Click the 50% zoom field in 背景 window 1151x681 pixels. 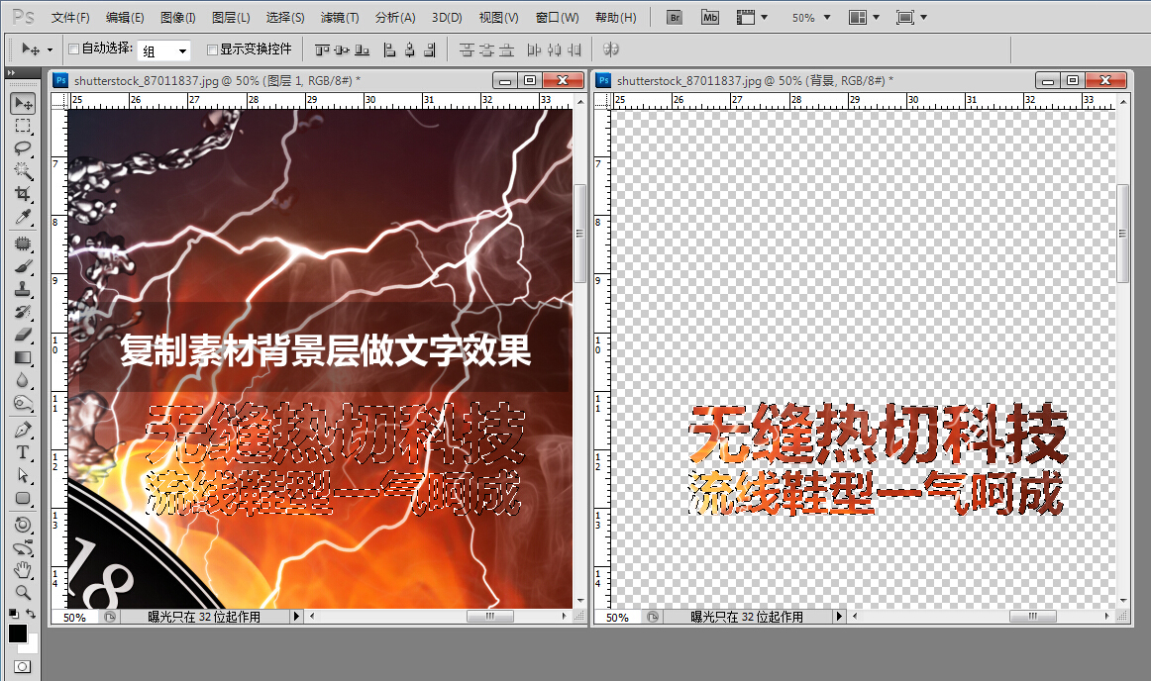[619, 618]
